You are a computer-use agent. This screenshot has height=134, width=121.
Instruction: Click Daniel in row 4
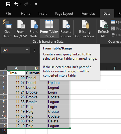click(x=36, y=87)
